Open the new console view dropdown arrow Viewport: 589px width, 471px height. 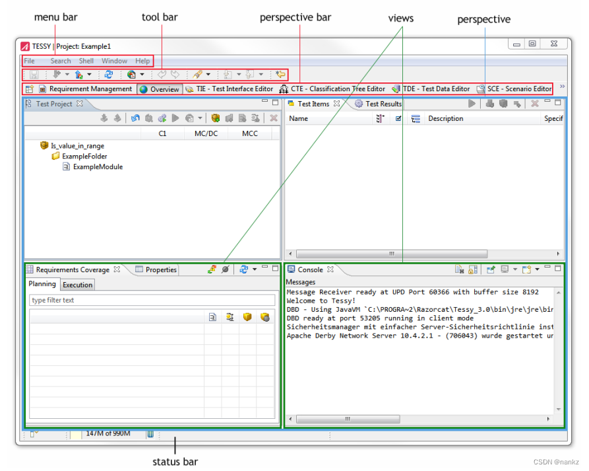coord(537,270)
